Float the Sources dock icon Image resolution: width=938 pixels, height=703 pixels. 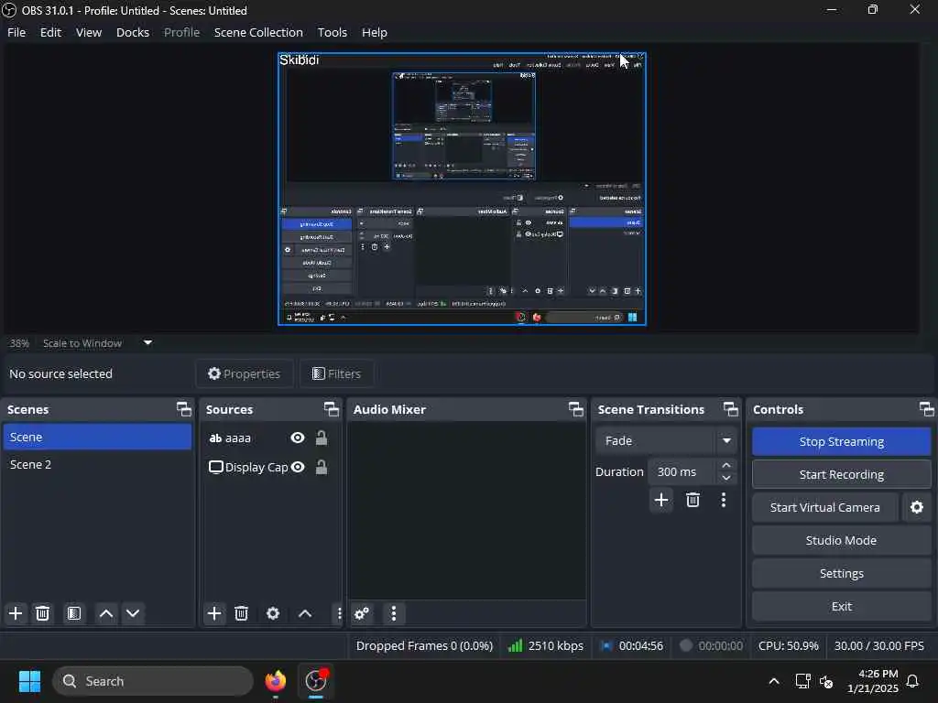pyautogui.click(x=331, y=409)
